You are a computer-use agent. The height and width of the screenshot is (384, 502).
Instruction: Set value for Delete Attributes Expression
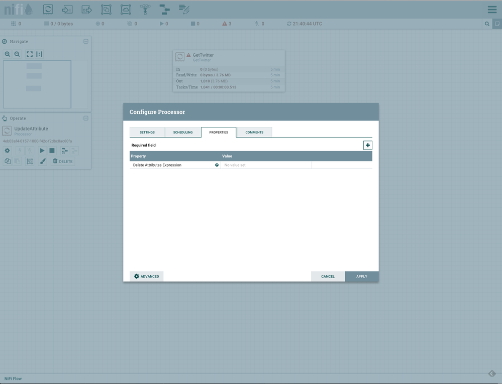coord(266,165)
